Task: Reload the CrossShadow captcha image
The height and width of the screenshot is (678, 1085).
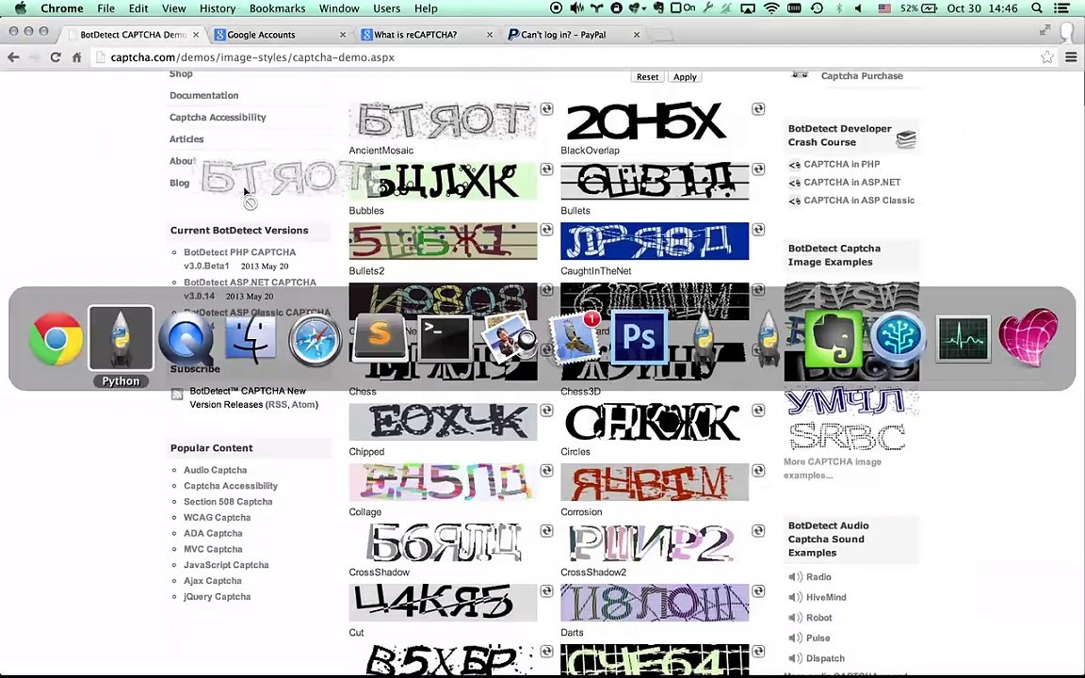Action: coord(546,531)
